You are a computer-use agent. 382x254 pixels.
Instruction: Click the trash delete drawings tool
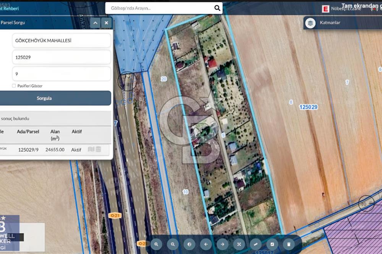pos(289,244)
